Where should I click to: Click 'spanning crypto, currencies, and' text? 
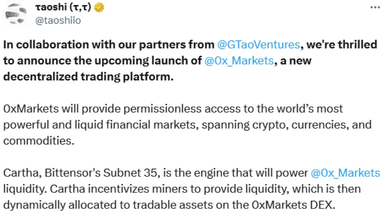286,125
